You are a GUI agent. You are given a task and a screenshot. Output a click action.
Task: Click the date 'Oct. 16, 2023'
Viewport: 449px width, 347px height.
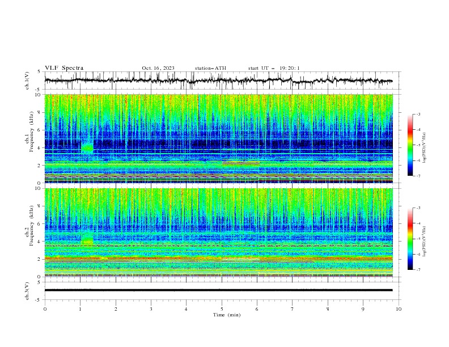158,68
